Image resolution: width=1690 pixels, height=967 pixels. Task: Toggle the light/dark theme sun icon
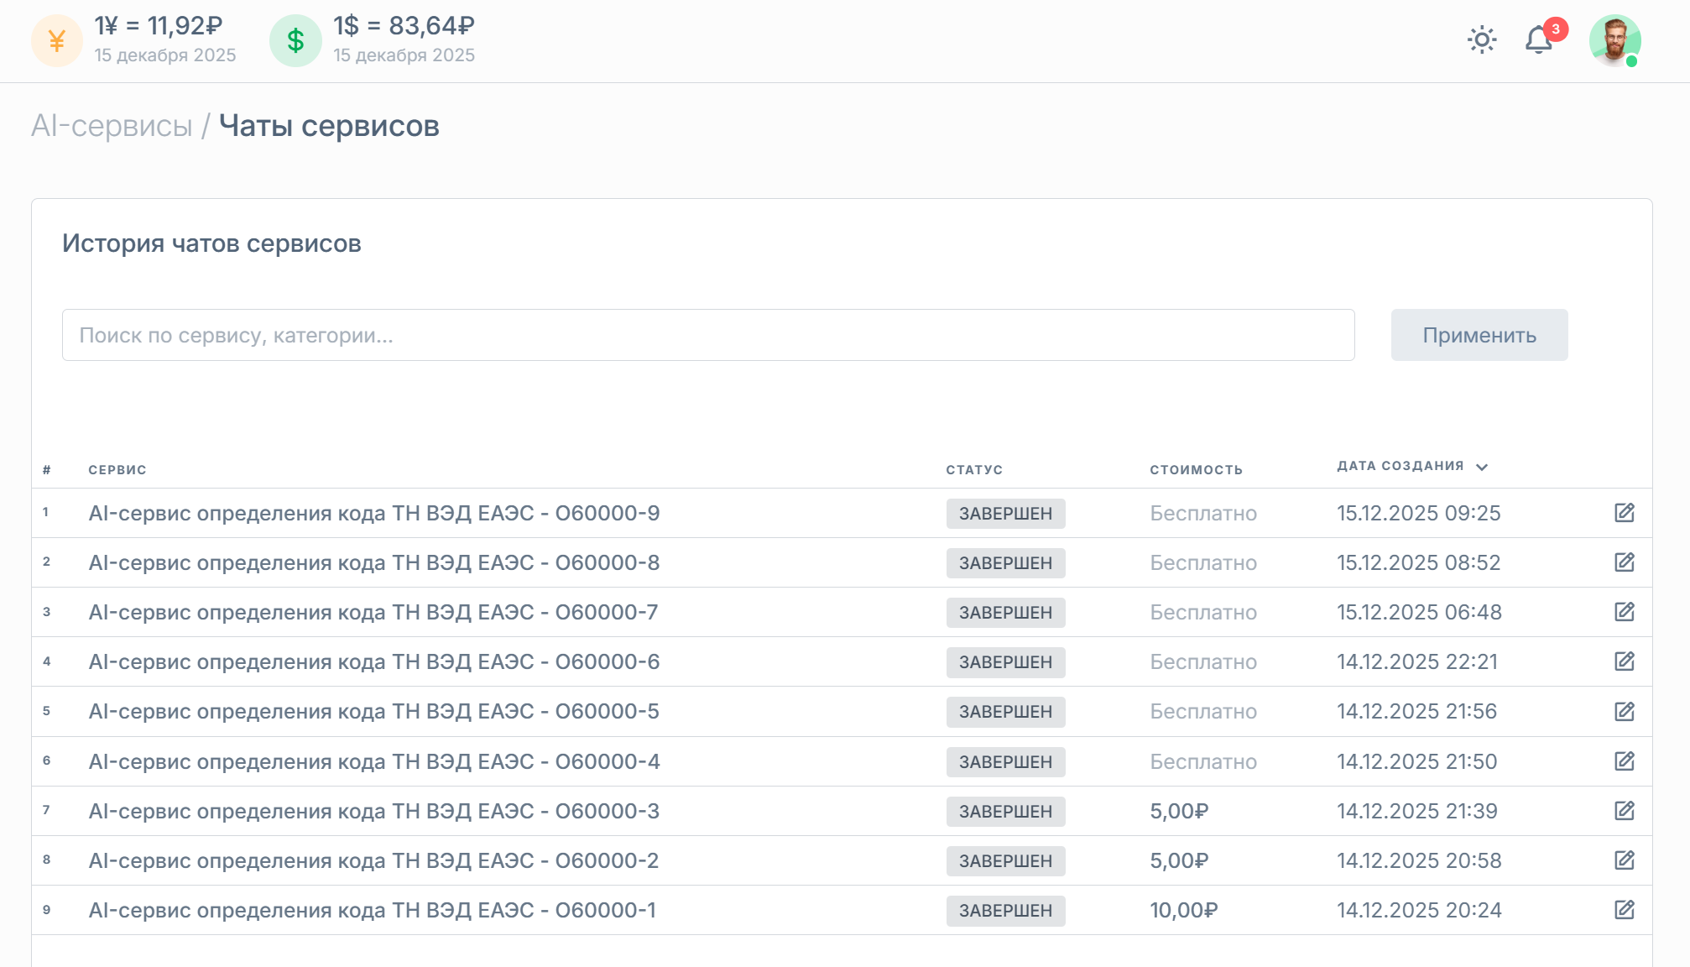click(x=1482, y=40)
